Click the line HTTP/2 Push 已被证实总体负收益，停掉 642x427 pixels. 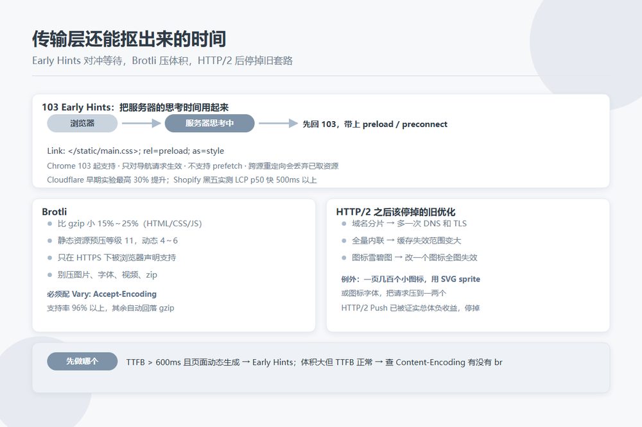pos(411,308)
